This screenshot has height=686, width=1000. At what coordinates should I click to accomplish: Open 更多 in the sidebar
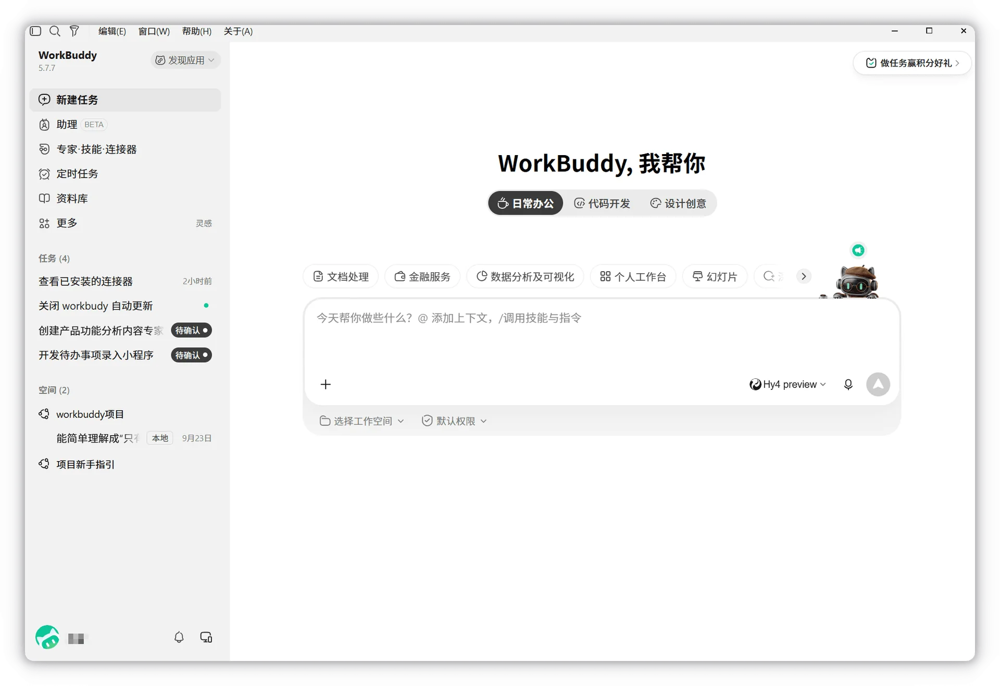pos(125,223)
